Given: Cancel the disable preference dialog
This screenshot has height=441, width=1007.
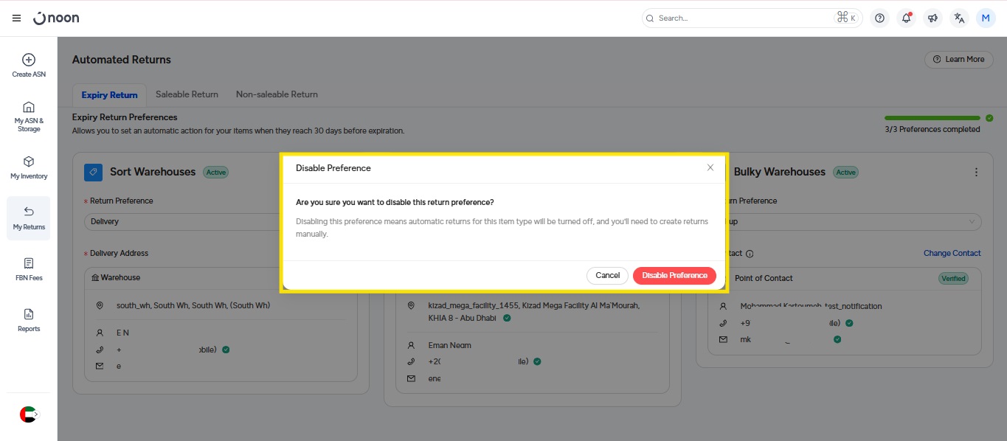Looking at the screenshot, I should [x=607, y=275].
